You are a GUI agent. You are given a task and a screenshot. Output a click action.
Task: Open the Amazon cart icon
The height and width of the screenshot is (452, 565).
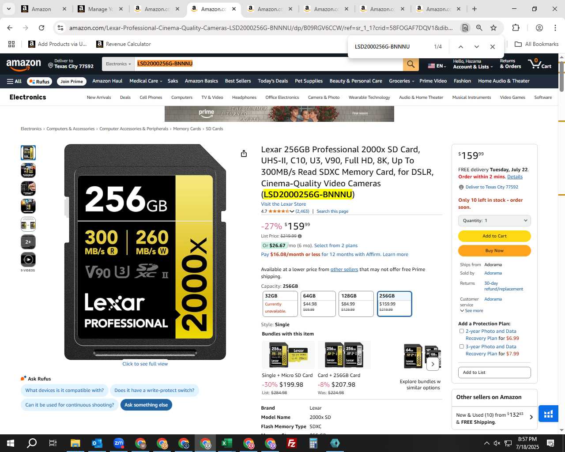pyautogui.click(x=540, y=64)
